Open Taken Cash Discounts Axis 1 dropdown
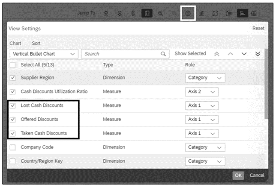276x187 pixels. (x=202, y=134)
